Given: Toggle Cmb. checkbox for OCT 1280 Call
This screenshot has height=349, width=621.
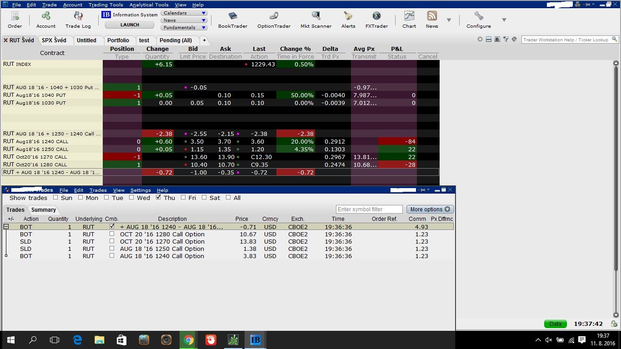Looking at the screenshot, I should pos(112,234).
